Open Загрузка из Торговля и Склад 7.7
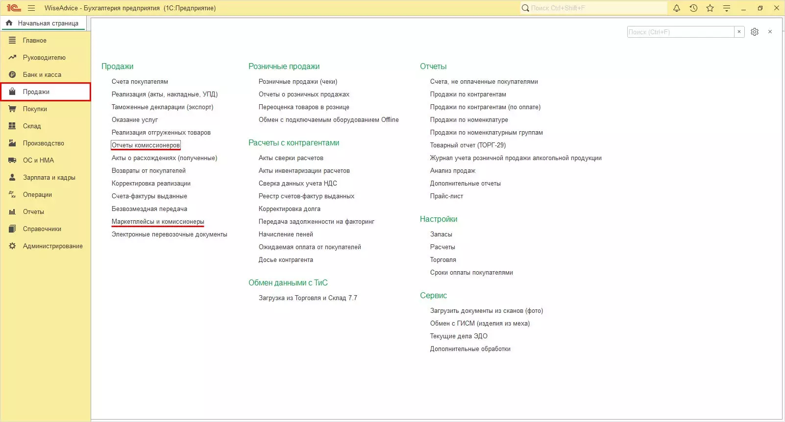This screenshot has width=785, height=422. click(308, 298)
